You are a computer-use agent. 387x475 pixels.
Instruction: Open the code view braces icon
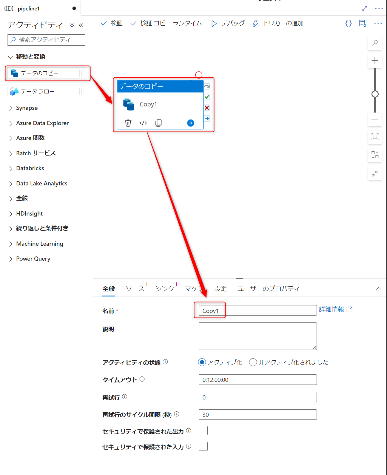348,23
